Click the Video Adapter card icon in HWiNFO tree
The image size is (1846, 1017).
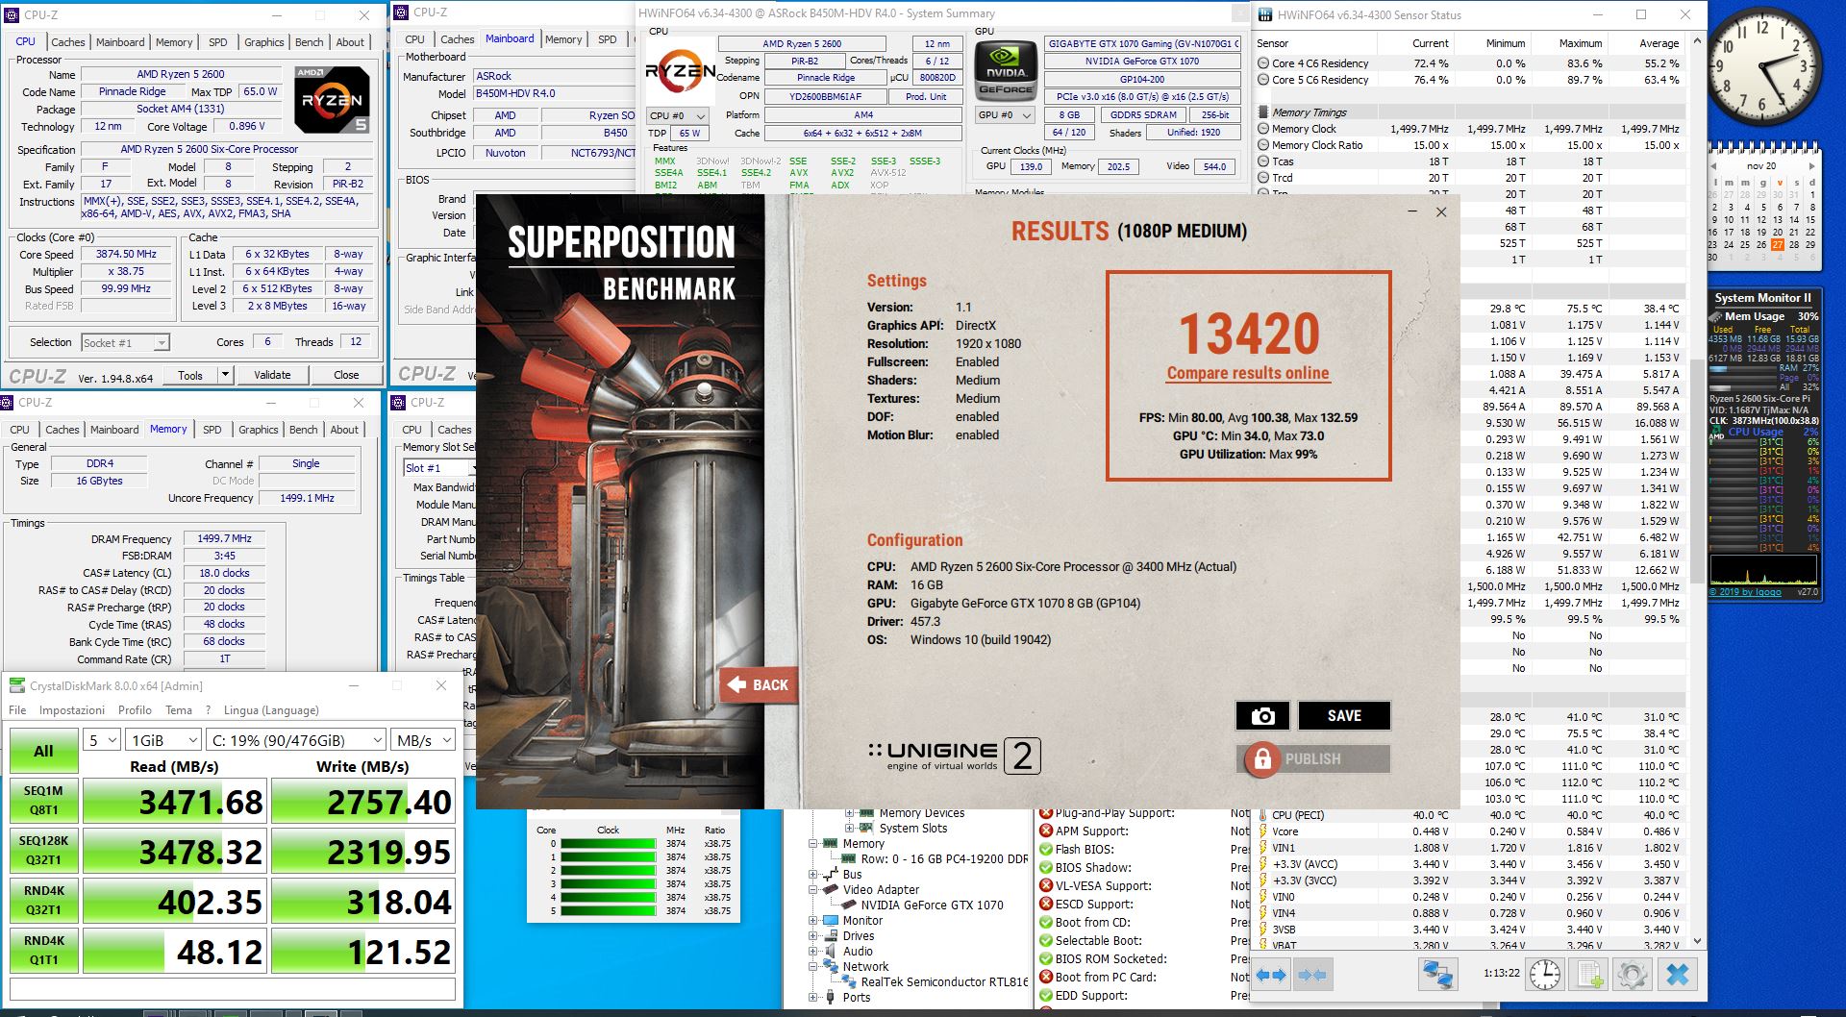pyautogui.click(x=831, y=890)
